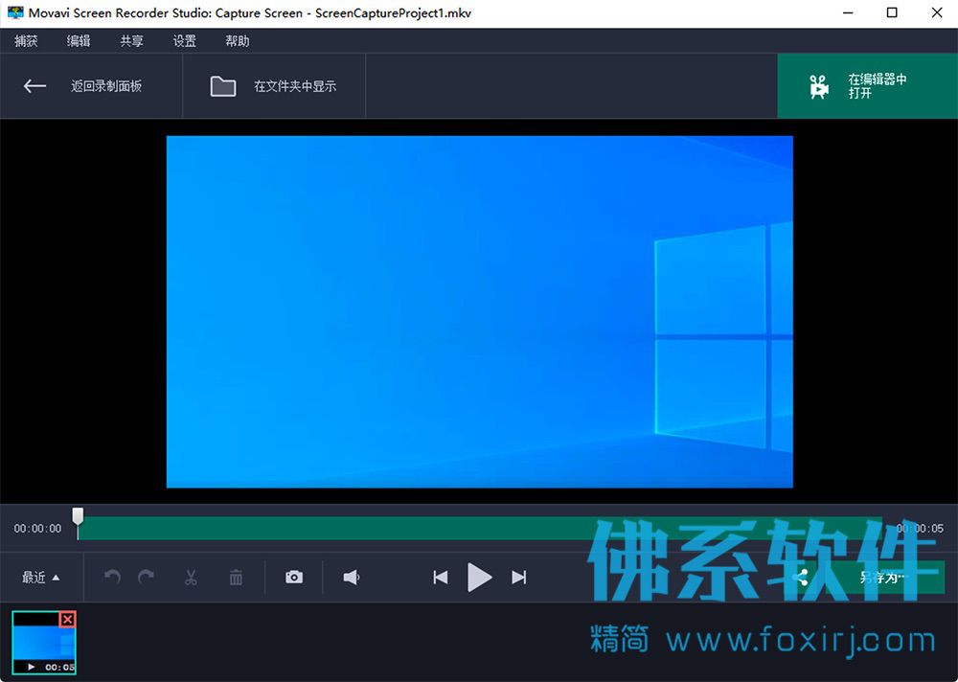Click the back arrow to return to recording panel
The image size is (958, 682).
coord(34,86)
